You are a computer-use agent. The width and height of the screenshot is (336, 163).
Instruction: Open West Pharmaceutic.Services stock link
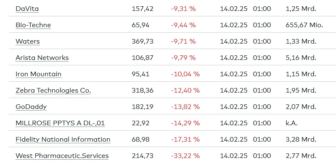[x=62, y=156]
